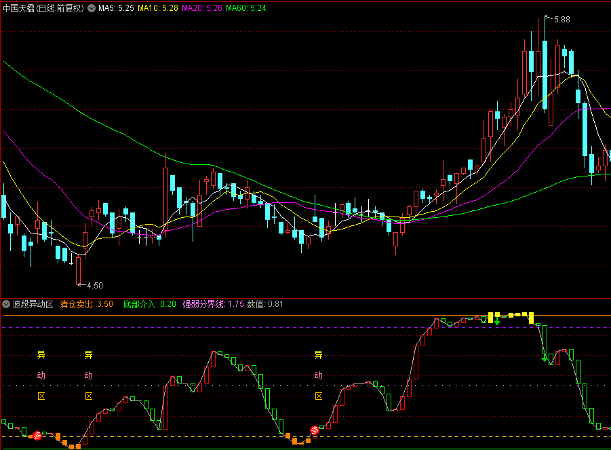
Task: Click the yellow MA10: 5.28 label
Action: [158, 8]
